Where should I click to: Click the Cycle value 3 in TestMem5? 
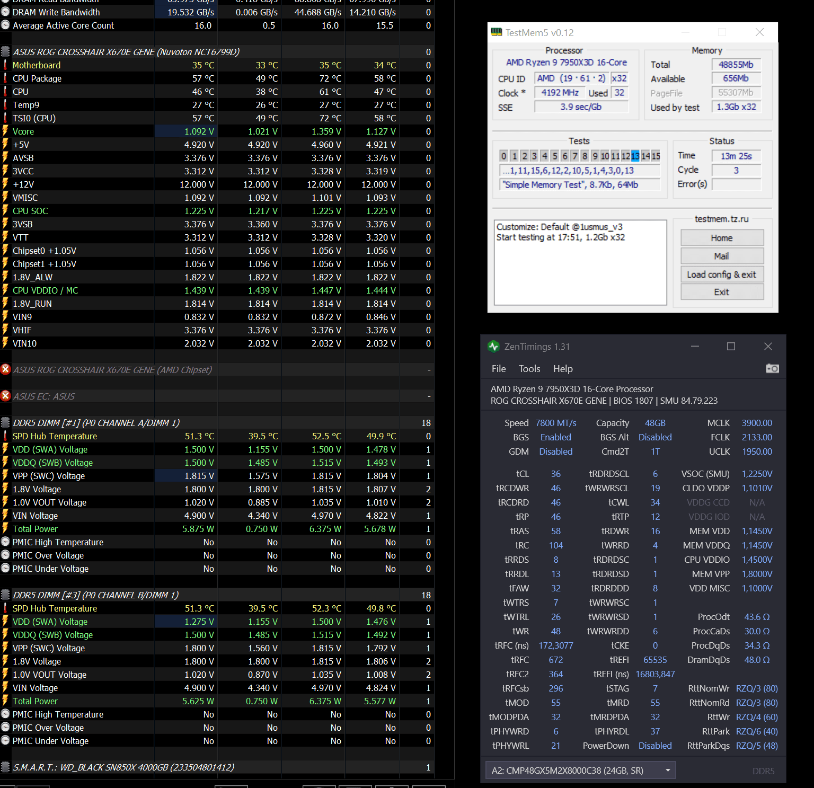[736, 170]
